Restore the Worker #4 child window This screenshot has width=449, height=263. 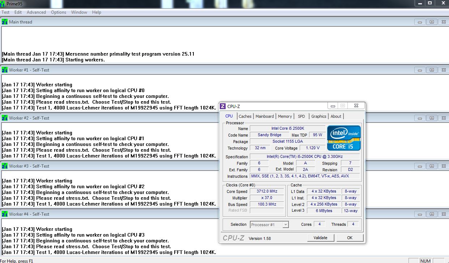[432, 214]
